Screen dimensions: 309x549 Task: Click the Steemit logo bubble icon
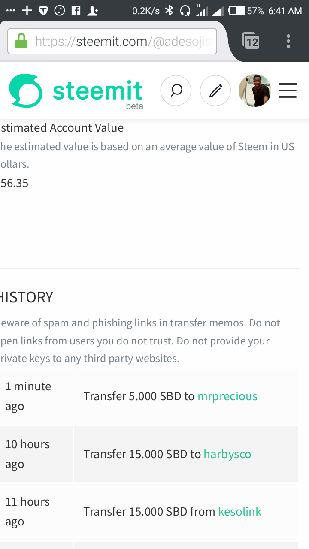pyautogui.click(x=26, y=90)
